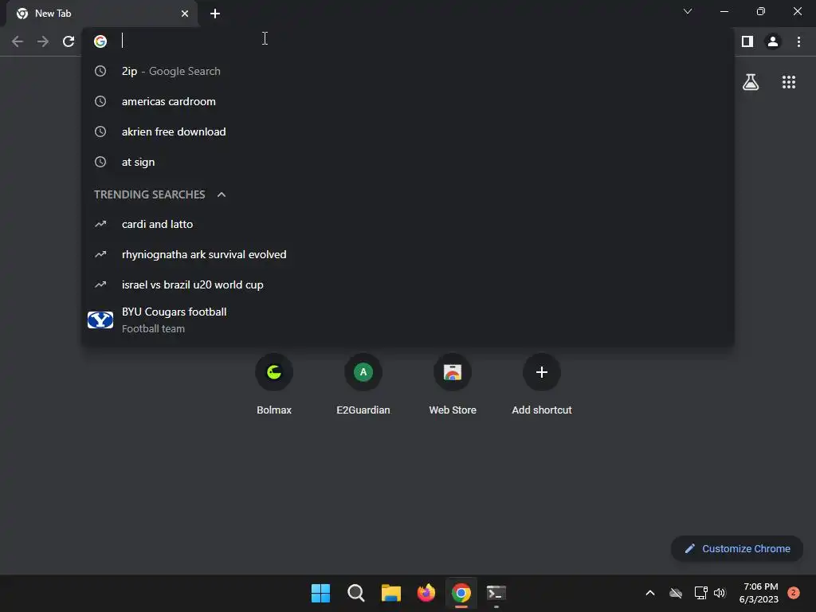The image size is (816, 612).
Task: Open tab search chevron in title bar
Action: 688,11
